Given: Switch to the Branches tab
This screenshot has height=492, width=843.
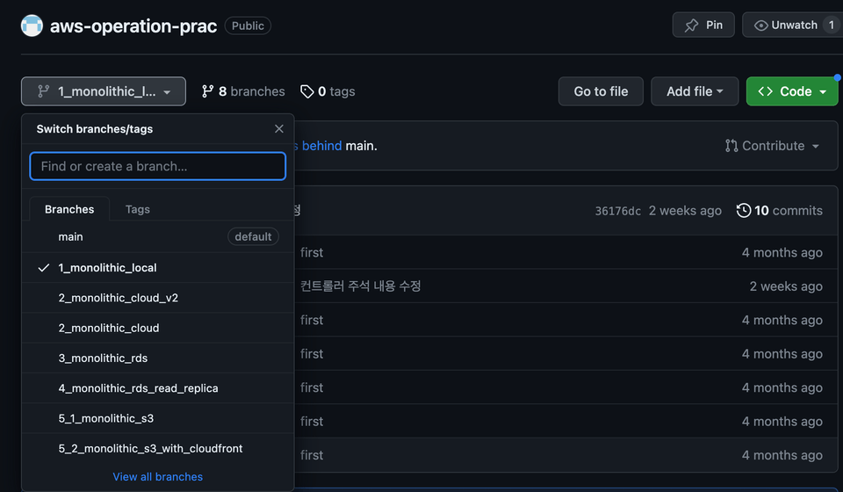Looking at the screenshot, I should point(69,209).
